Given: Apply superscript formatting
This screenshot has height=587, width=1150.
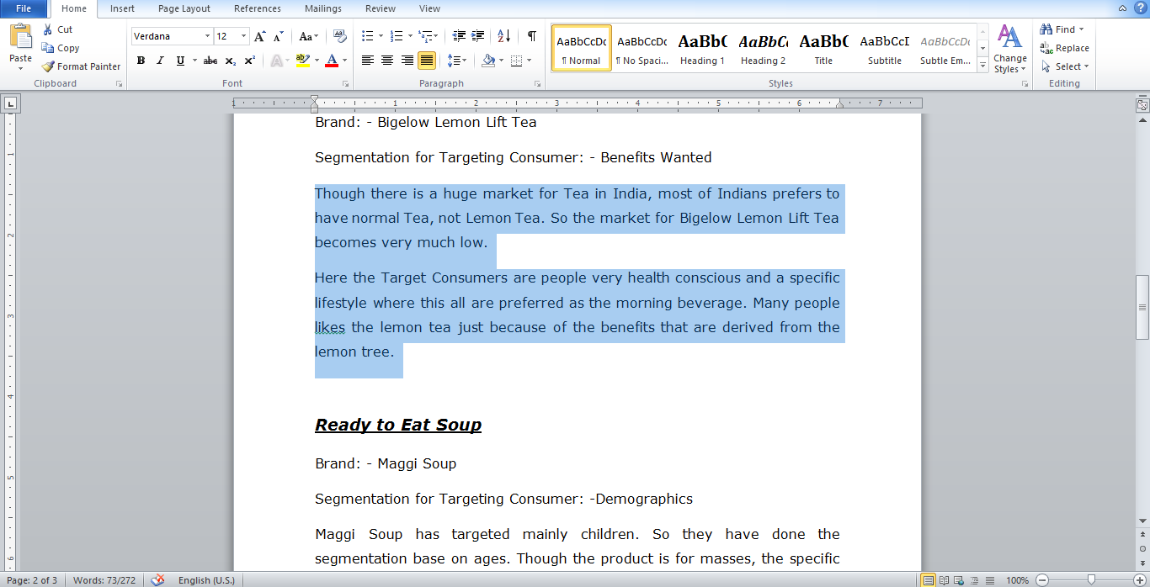Looking at the screenshot, I should [x=250, y=61].
